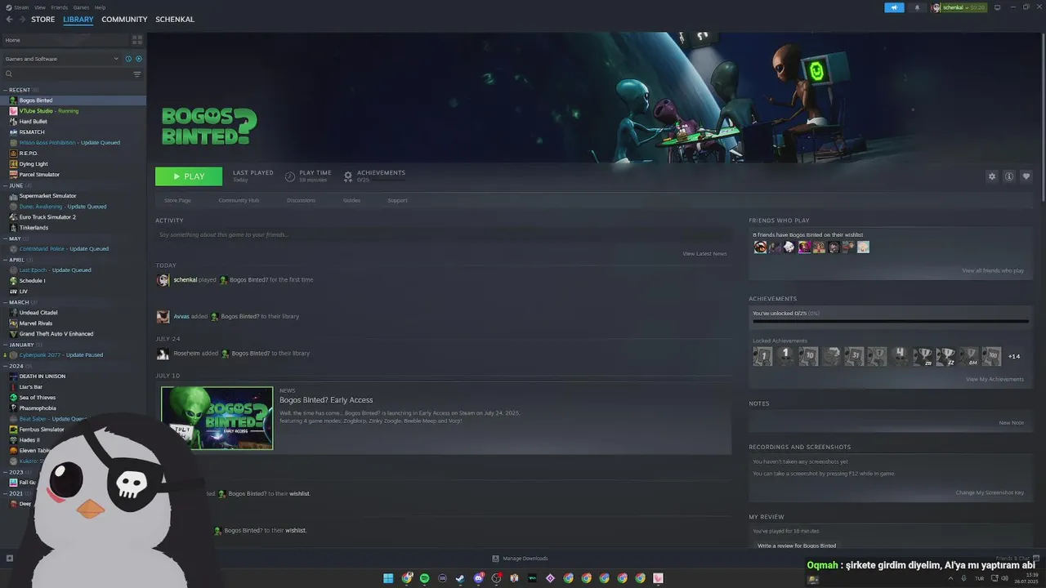
Task: Open the +14 more locked achievements
Action: pos(1014,356)
